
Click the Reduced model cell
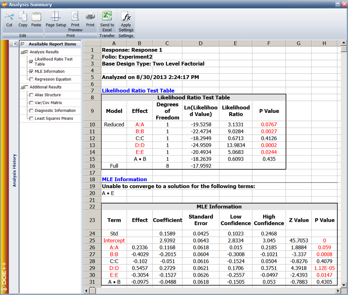[x=114, y=124]
